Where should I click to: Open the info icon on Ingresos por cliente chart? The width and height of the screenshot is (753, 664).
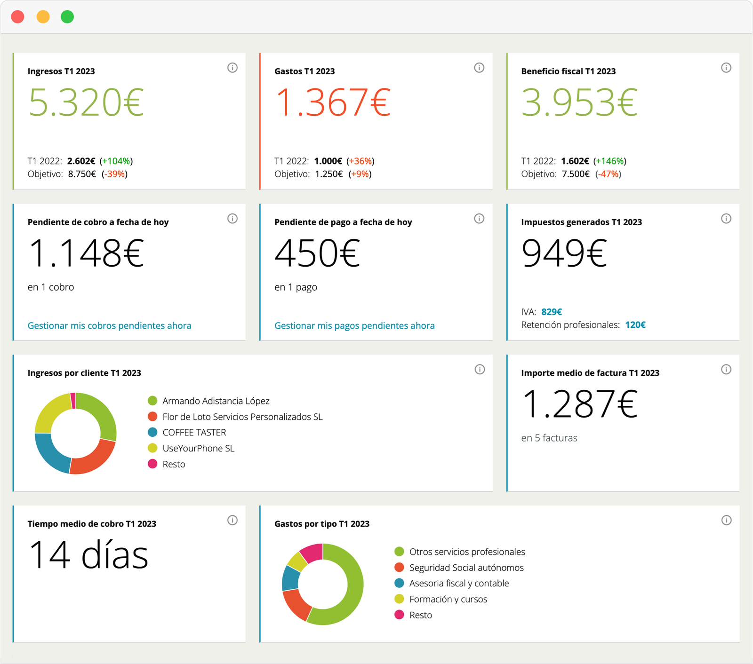(479, 369)
